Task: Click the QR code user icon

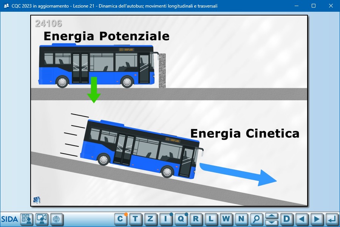Action: [x=27, y=219]
